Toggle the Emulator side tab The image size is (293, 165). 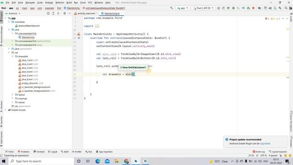click(291, 142)
